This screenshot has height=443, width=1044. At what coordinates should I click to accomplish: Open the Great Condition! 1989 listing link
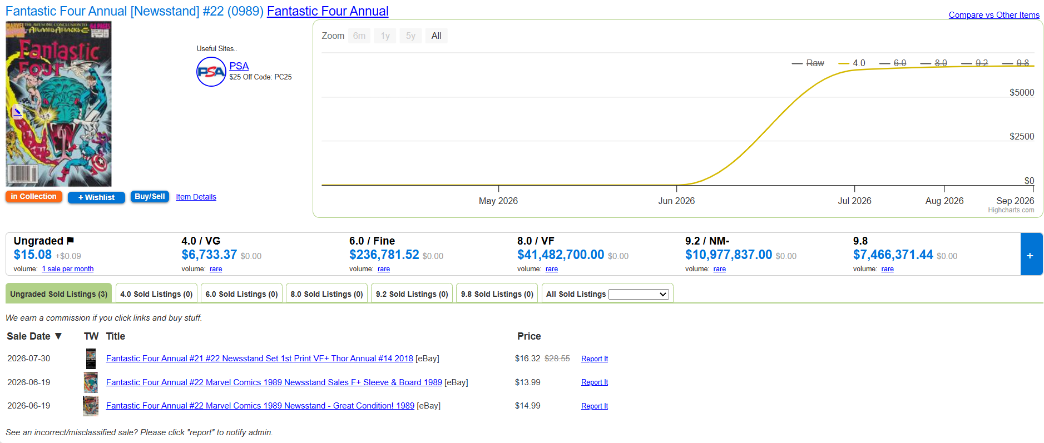(x=260, y=406)
